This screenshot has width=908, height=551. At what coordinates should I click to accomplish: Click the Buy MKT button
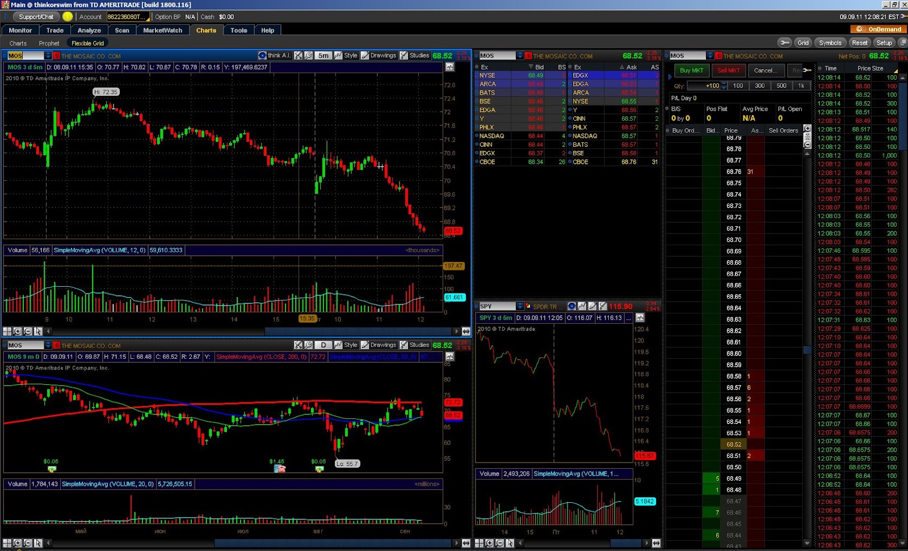tap(691, 70)
